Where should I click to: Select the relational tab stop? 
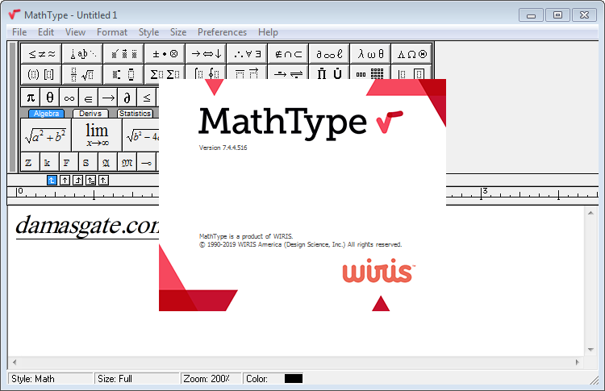coord(90,180)
